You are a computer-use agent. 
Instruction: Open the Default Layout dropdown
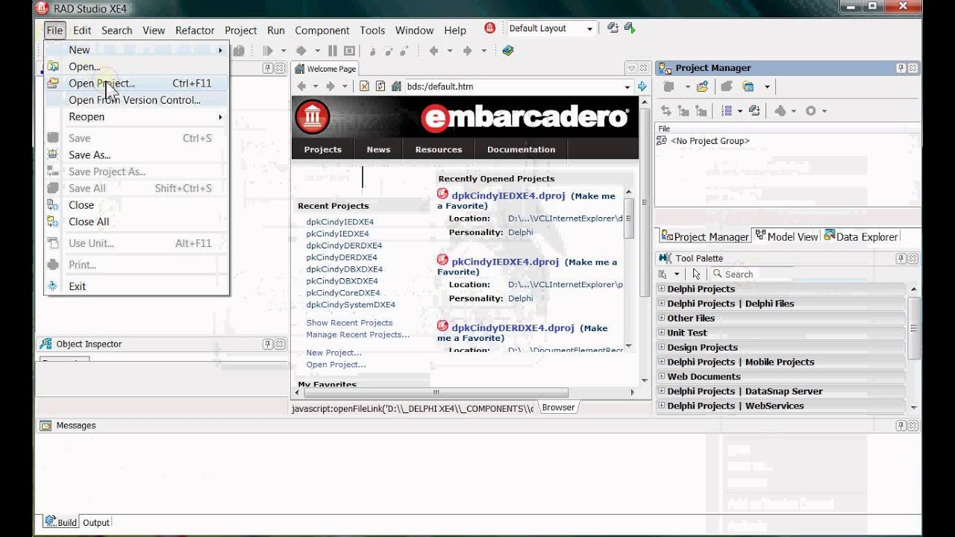pos(589,28)
